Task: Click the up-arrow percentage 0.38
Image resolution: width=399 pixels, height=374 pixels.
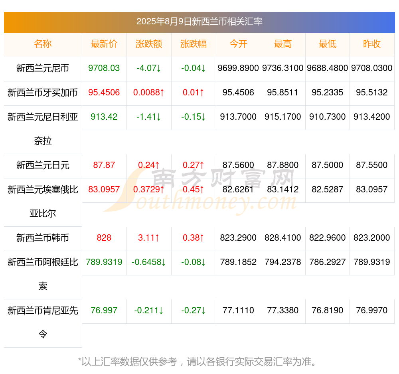Action: coord(194,238)
